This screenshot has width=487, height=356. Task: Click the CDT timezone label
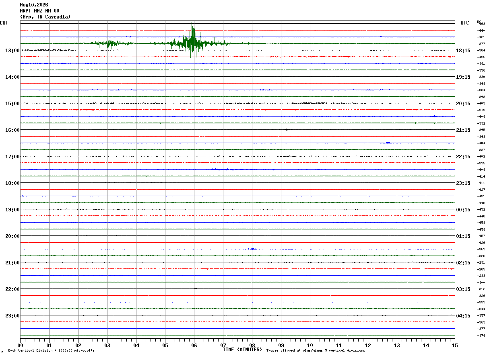click(4, 23)
